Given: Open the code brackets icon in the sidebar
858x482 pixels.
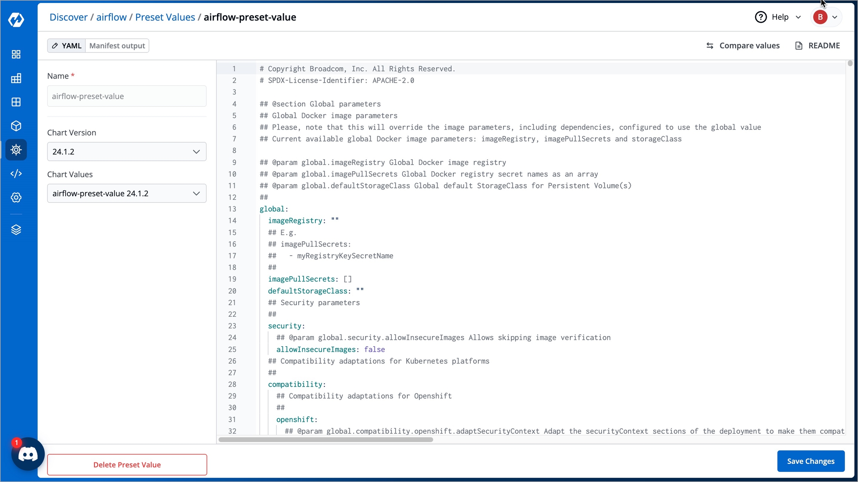Looking at the screenshot, I should click(16, 173).
